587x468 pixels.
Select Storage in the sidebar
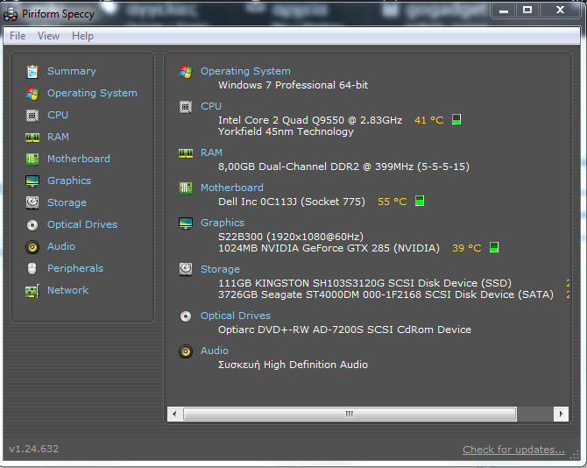[67, 202]
